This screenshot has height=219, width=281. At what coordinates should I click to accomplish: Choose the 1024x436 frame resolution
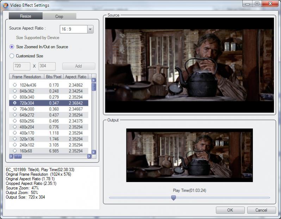click(15, 85)
